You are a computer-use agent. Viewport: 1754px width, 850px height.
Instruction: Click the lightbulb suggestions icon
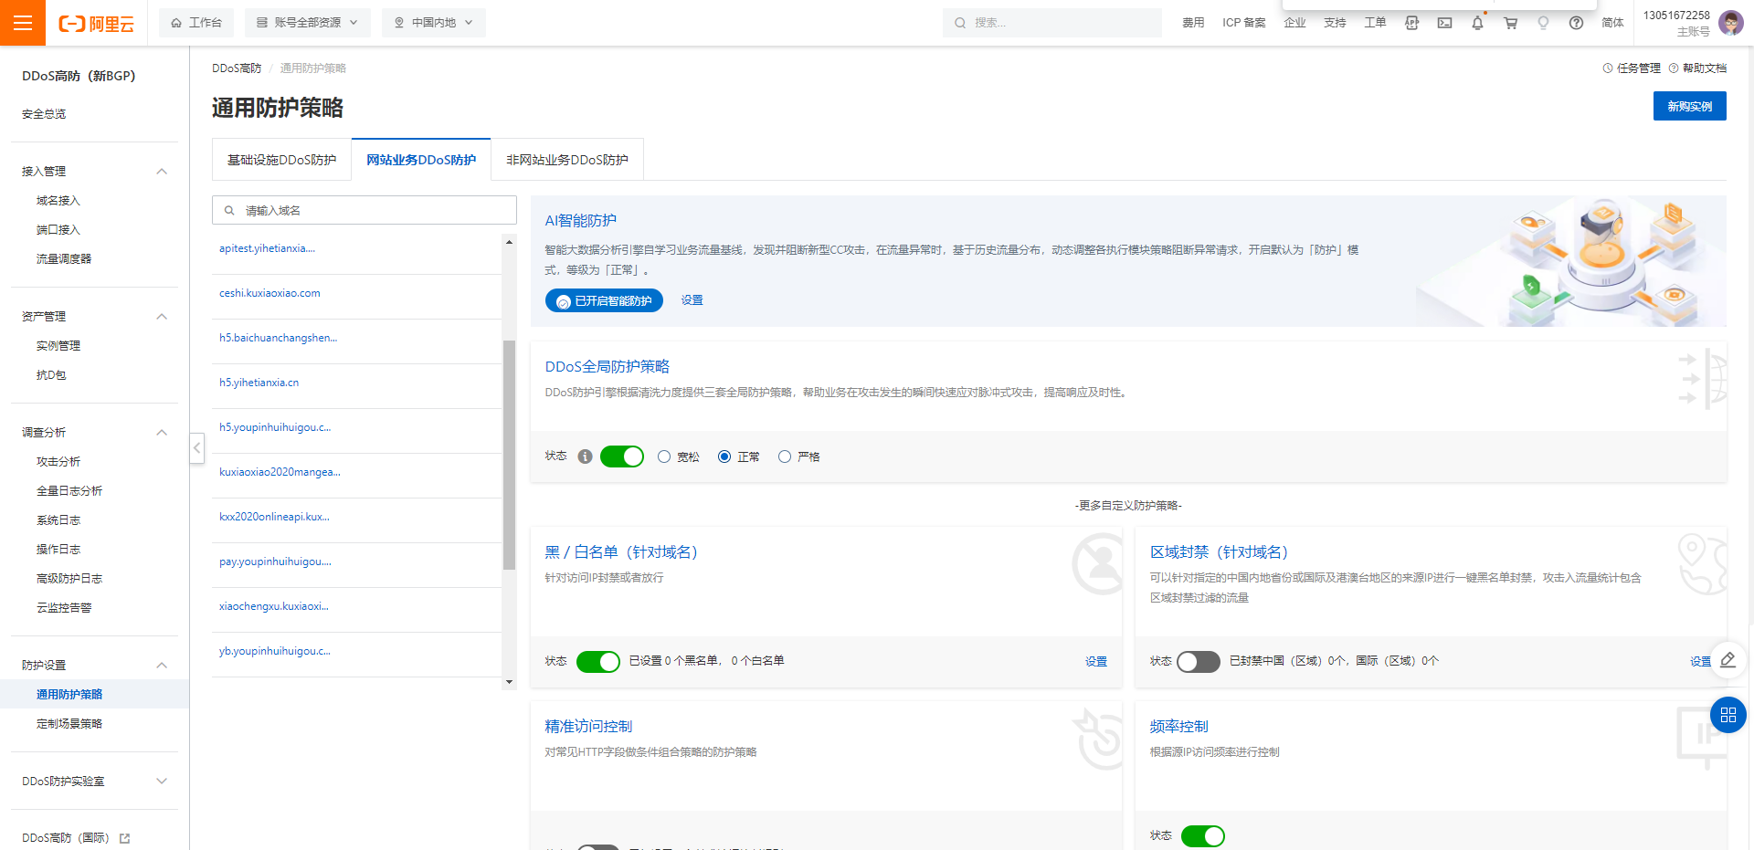pos(1543,23)
